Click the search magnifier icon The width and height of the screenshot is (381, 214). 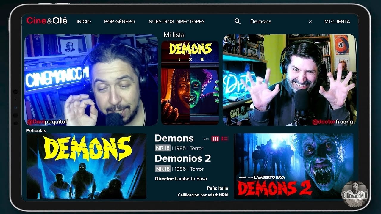(x=238, y=21)
